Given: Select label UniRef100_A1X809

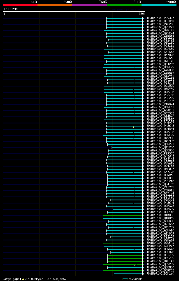Looking at the screenshot, I should pyautogui.click(x=161, y=233).
